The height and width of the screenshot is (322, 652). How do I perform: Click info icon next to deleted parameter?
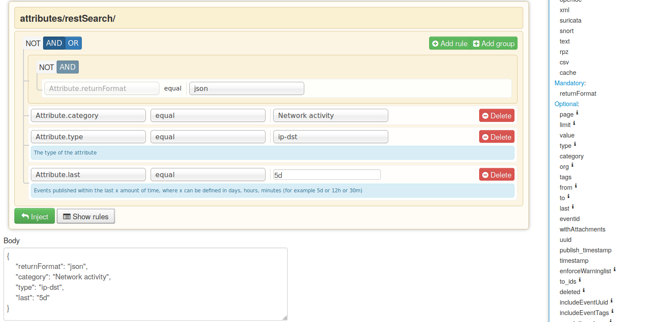584,290
